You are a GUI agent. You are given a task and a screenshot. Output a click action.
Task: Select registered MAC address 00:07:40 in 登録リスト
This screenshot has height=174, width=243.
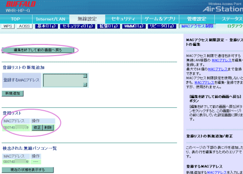tap(16, 128)
